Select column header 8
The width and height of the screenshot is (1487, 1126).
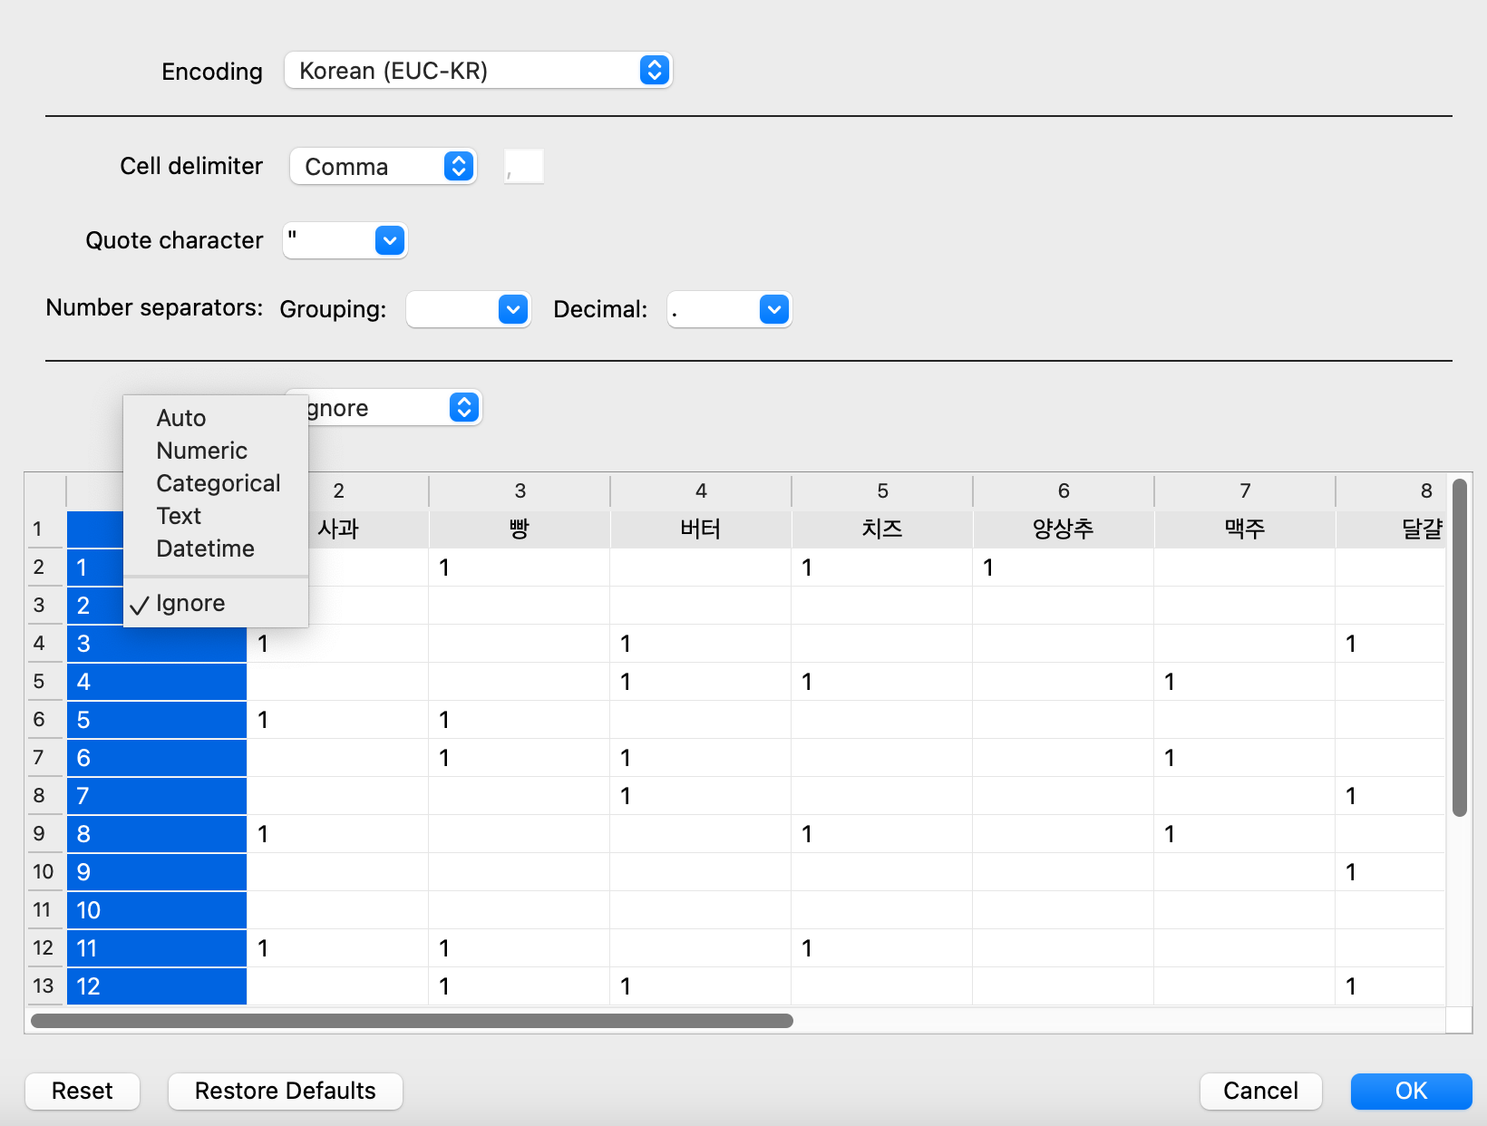point(1391,490)
